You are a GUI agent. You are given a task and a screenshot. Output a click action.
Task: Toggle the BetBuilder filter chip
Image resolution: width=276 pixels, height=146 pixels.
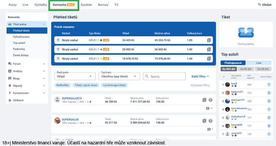tap(63, 85)
